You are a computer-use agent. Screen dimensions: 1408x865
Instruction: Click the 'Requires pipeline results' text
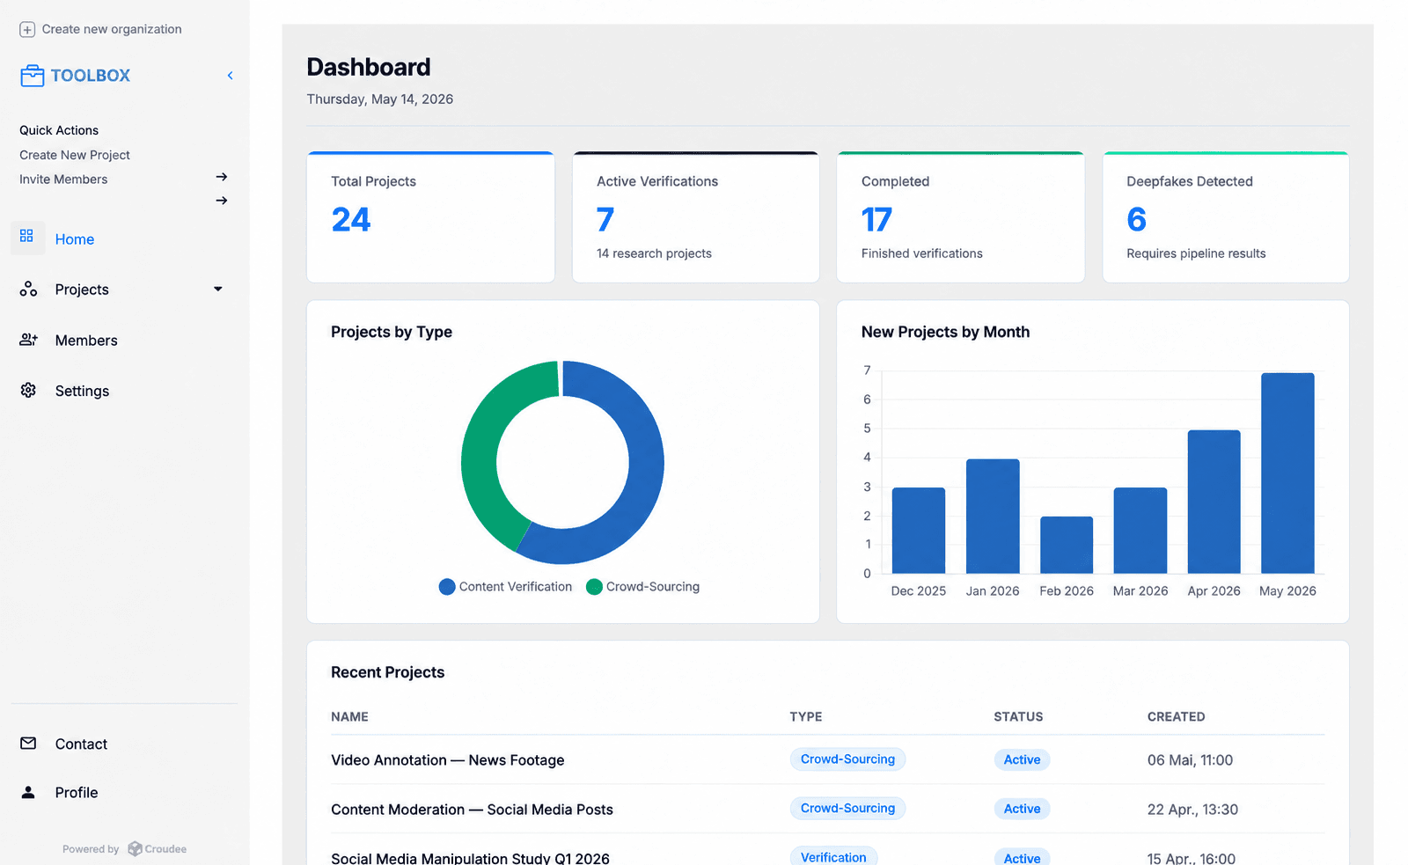(1196, 253)
